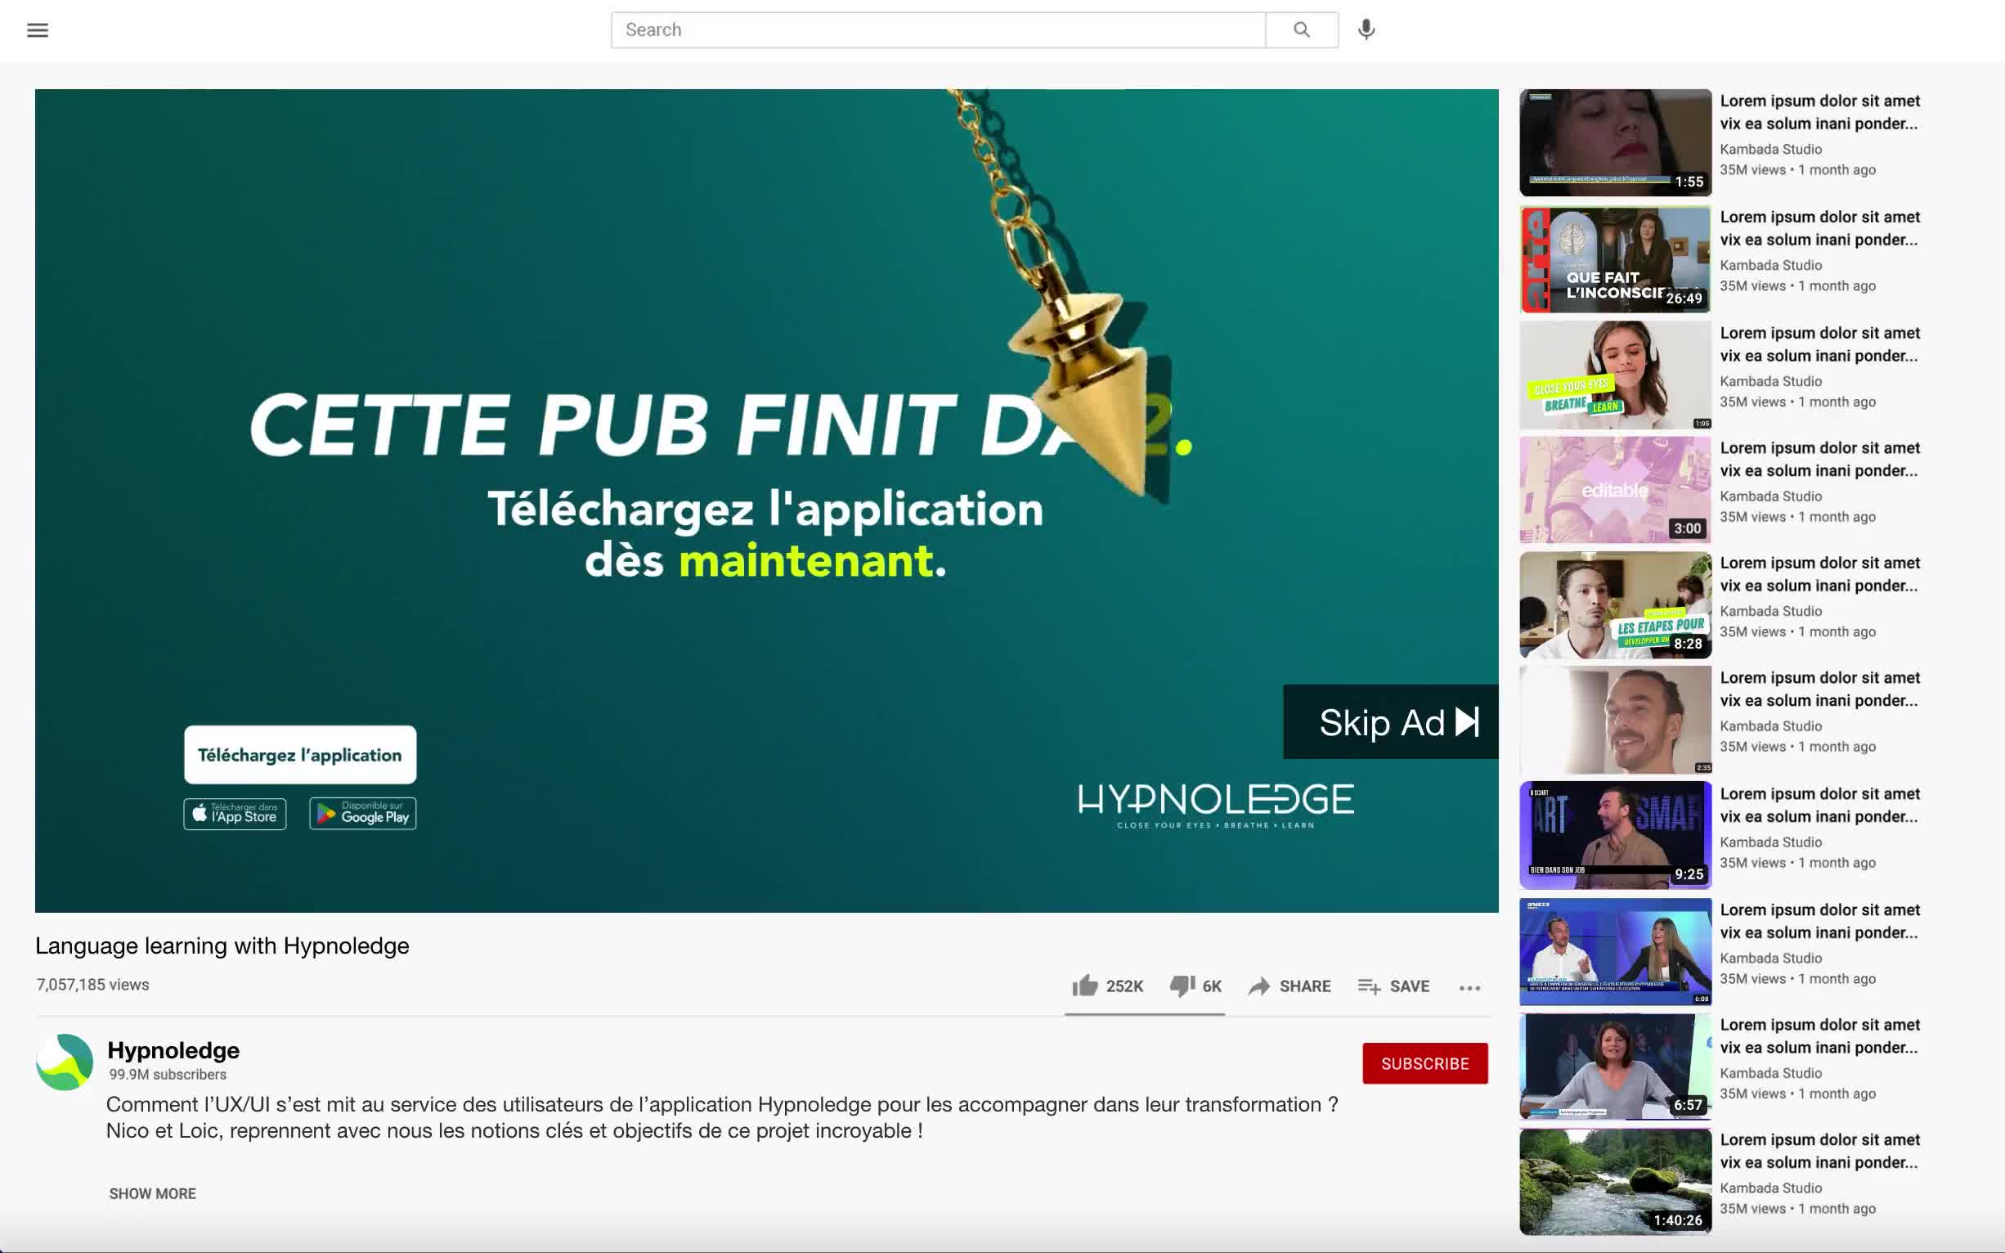Expand description with SHOW MORE

[152, 1193]
